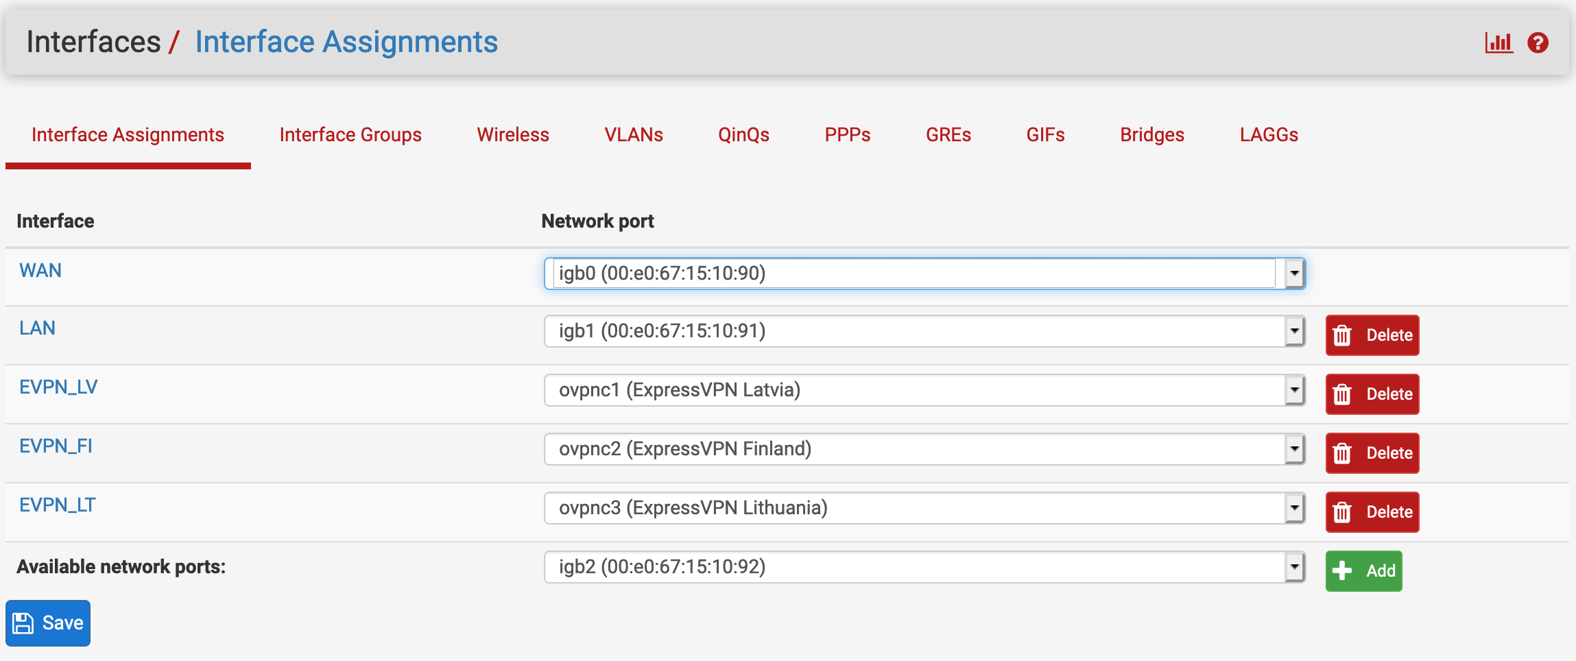Click the trash icon for EVPN_LV deletion

1342,394
